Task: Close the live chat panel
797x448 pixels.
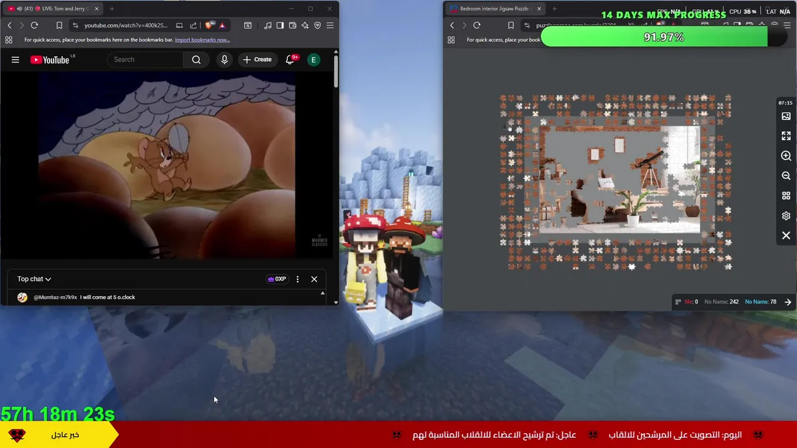Action: tap(314, 279)
